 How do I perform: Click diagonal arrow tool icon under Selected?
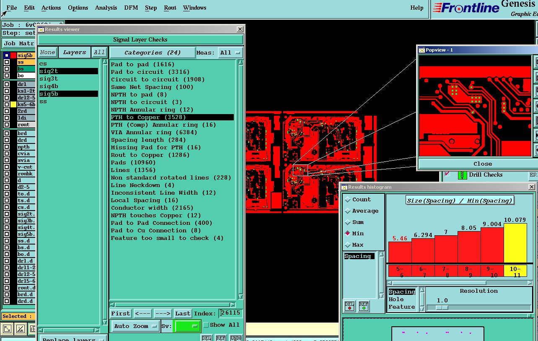(7, 329)
